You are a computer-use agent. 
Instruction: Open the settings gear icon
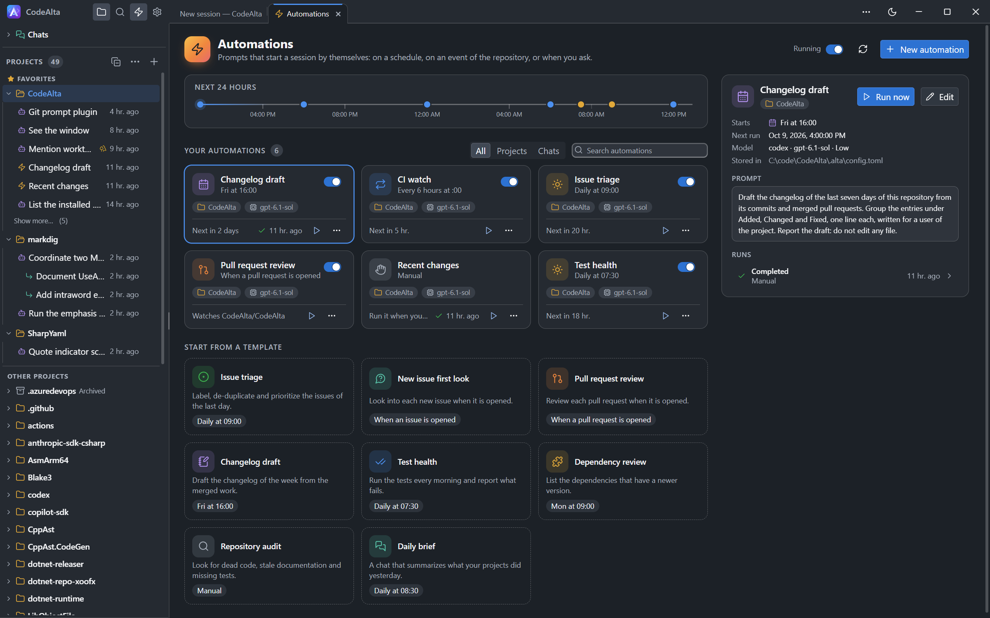157,12
